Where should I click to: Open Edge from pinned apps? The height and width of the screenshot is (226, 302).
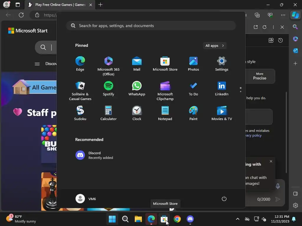point(80,64)
